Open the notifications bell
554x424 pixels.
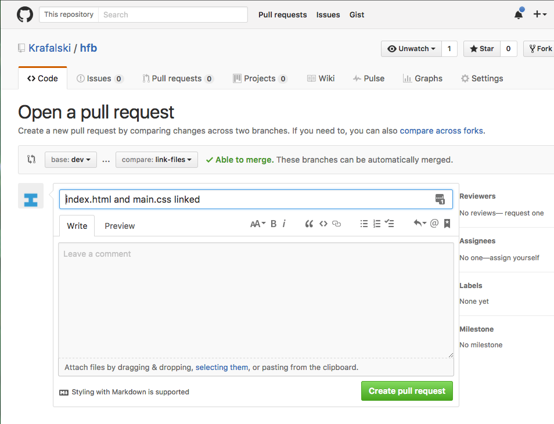click(519, 14)
